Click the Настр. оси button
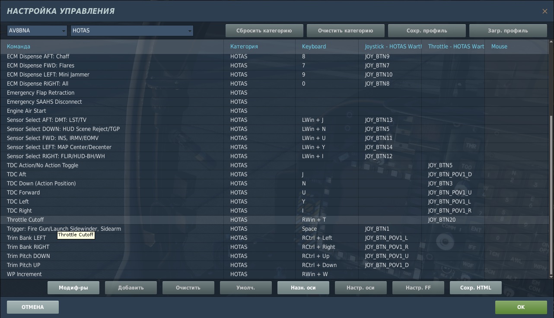 point(361,288)
